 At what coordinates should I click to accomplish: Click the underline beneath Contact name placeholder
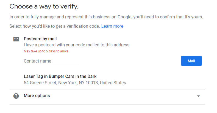click(x=51, y=65)
